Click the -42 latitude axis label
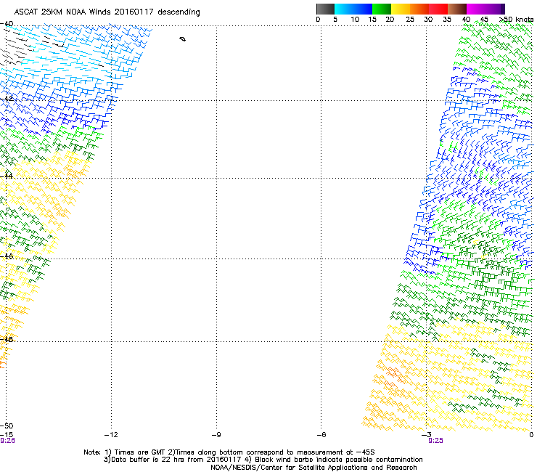This screenshot has width=537, height=472. pyautogui.click(x=7, y=99)
